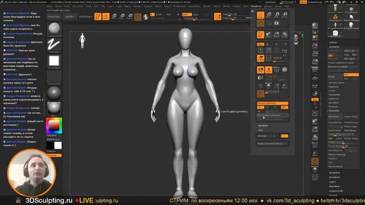Select the SimpleBrush tool thumbnail
This screenshot has height=205, width=365.
[x=335, y=18]
